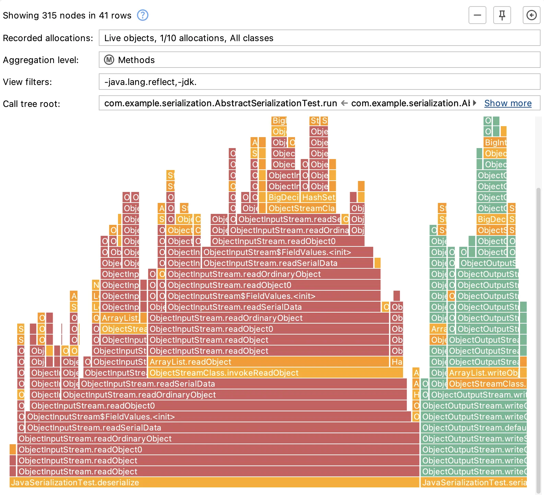Click the minimize panel minus icon
544x497 pixels.
[477, 15]
